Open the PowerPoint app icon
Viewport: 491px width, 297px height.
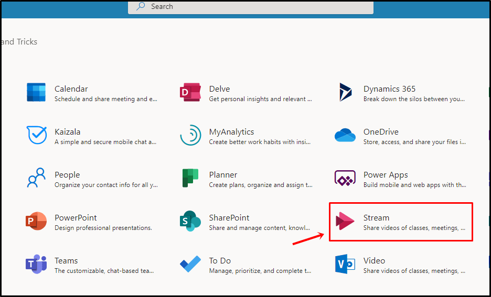(36, 222)
